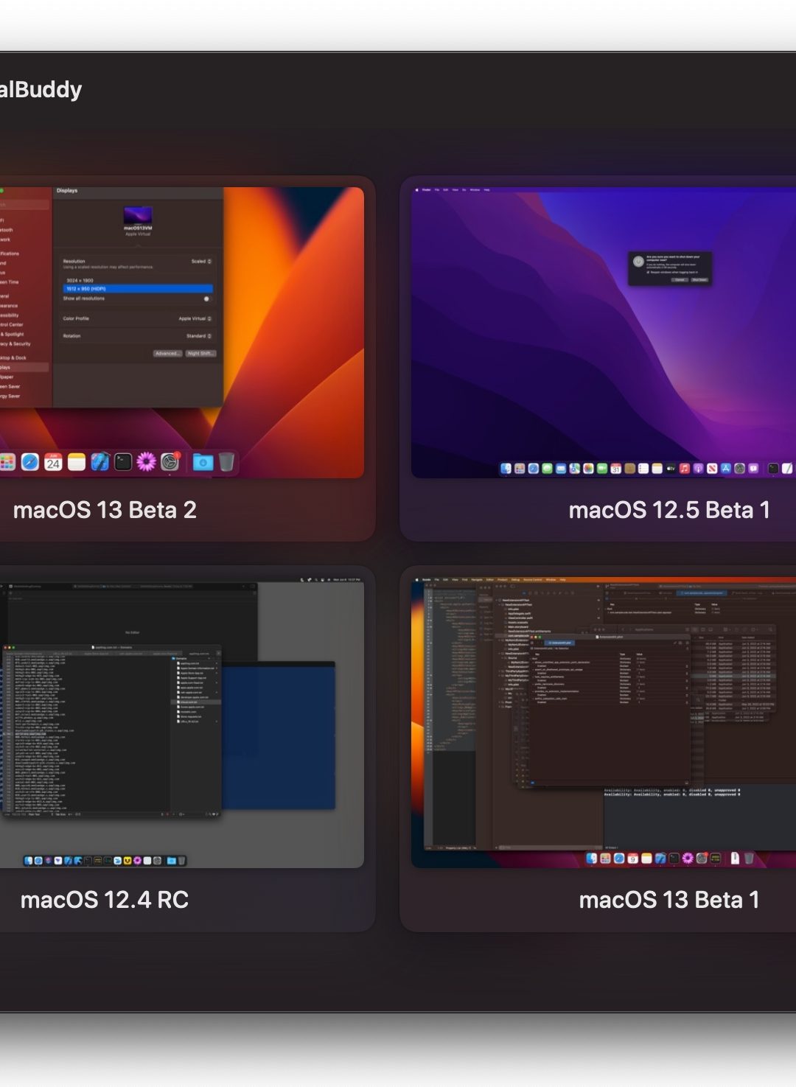The width and height of the screenshot is (796, 1087).
Task: Toggle the Show all resolutions switch
Action: (207, 299)
